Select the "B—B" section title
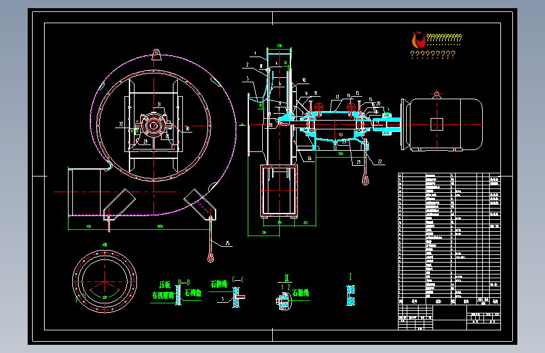The image size is (545, 353). coord(184,282)
